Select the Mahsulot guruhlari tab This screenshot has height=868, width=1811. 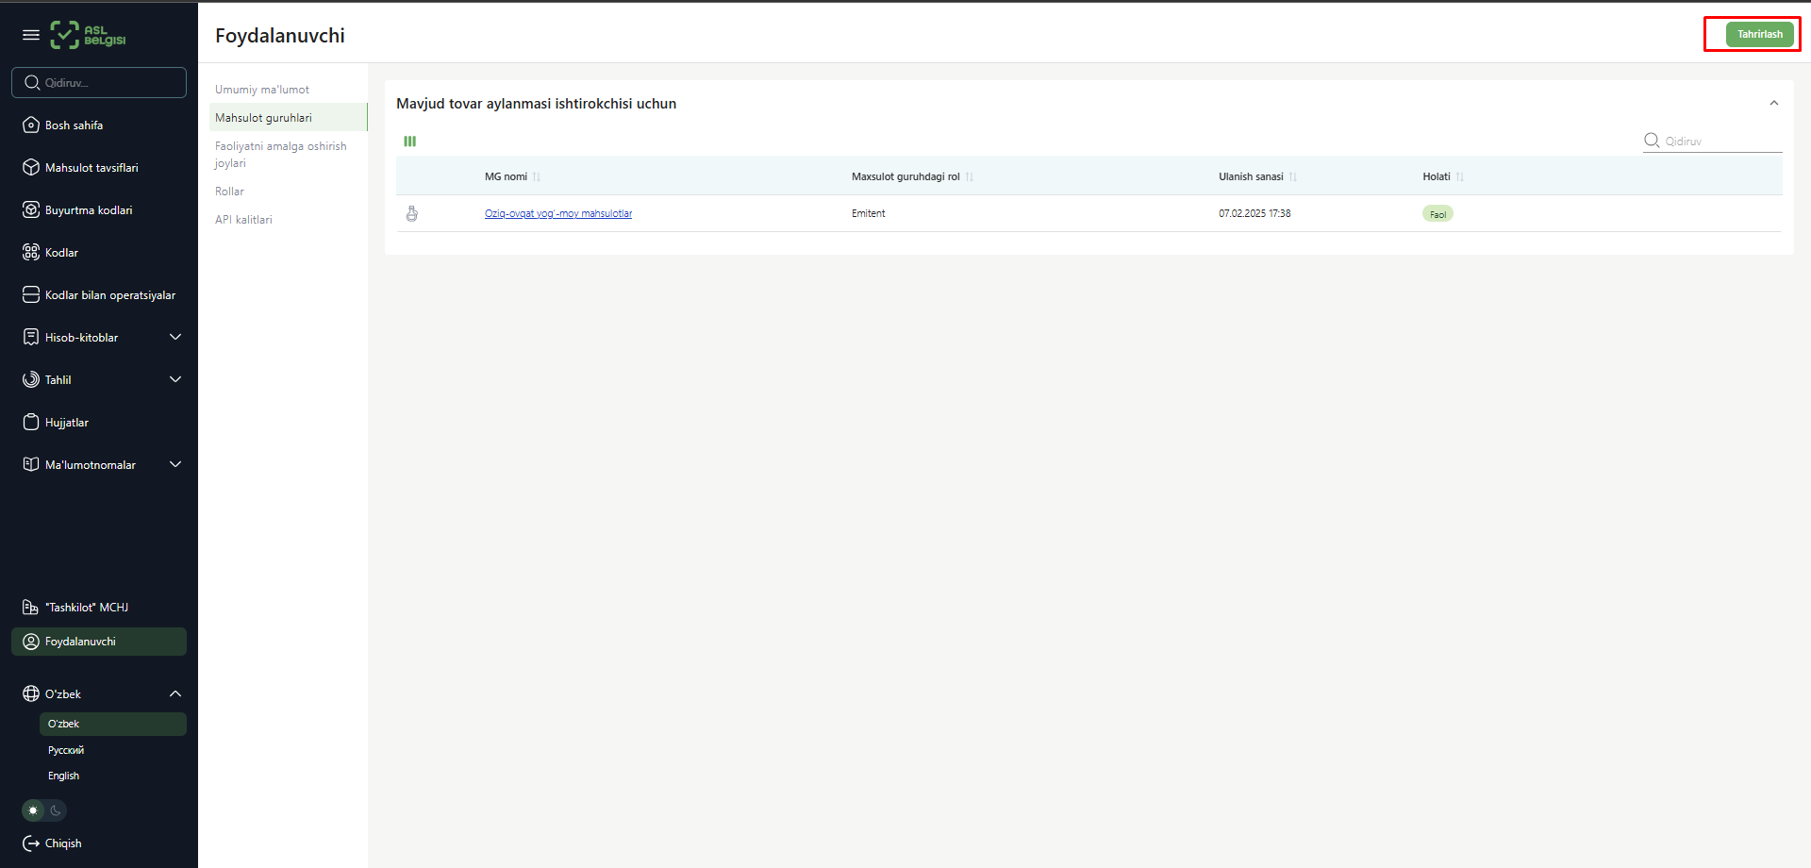(288, 117)
